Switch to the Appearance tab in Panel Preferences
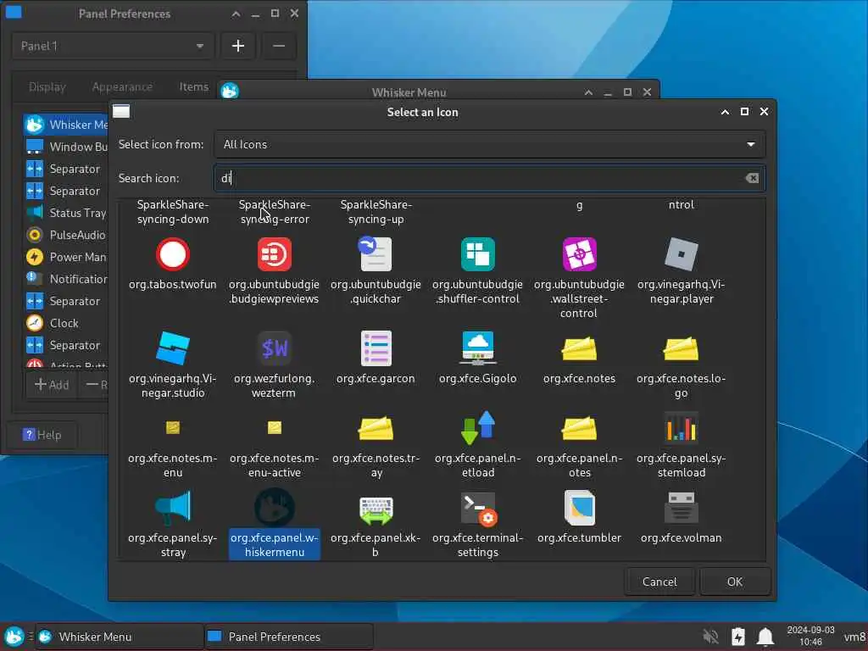The image size is (868, 651). (x=122, y=87)
